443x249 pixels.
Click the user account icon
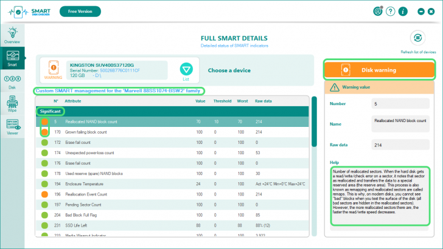(x=378, y=12)
